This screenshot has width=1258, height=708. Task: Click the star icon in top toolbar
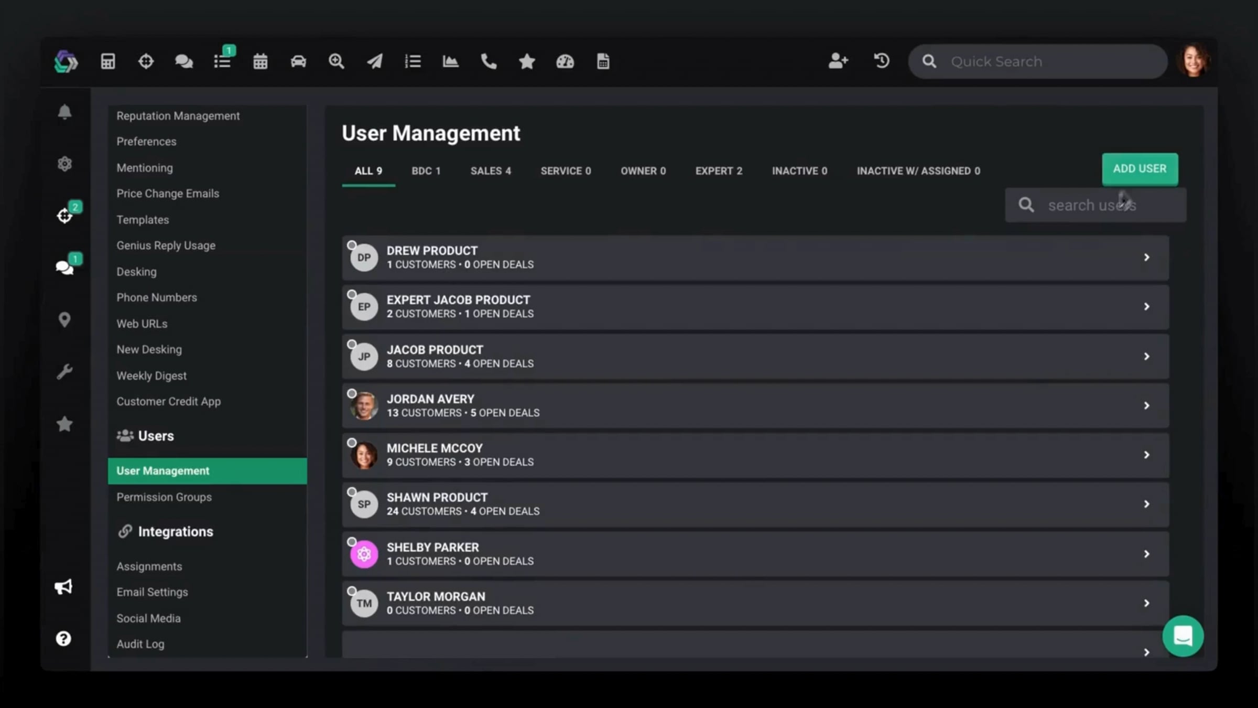[x=527, y=61]
